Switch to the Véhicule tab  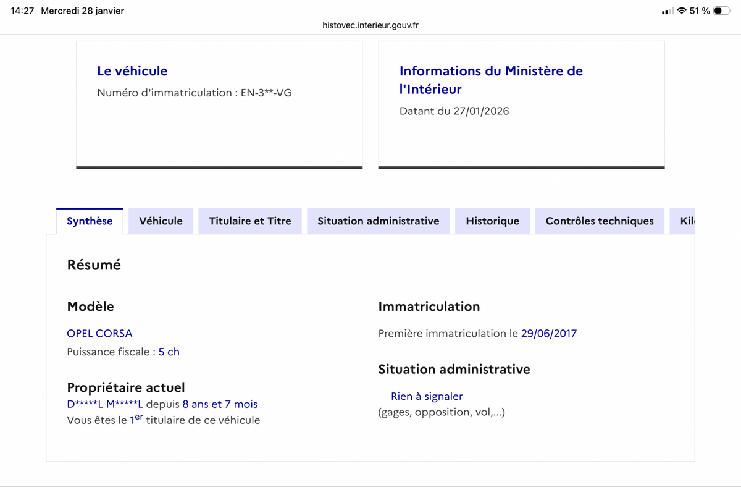pos(161,221)
